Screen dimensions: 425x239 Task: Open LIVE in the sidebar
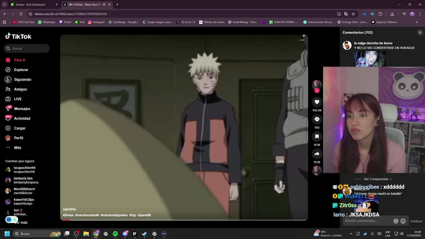[x=18, y=99]
